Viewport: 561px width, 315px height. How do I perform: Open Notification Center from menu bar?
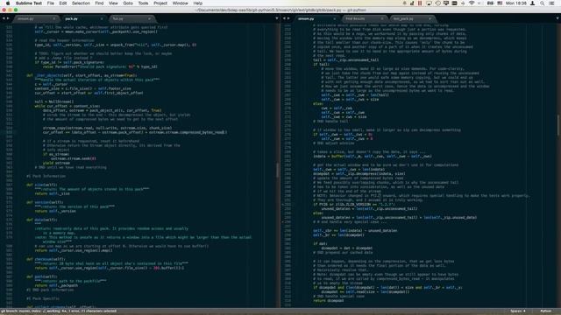[551, 3]
